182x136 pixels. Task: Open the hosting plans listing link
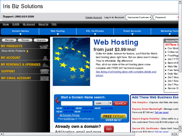[126, 73]
